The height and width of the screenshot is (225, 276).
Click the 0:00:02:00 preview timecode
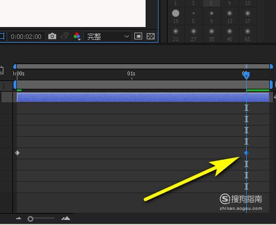point(26,37)
